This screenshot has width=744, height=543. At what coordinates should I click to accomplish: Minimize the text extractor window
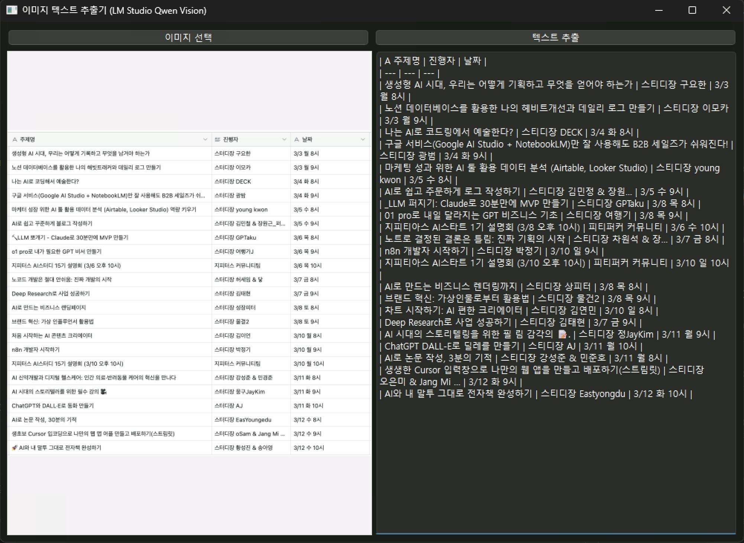659,10
